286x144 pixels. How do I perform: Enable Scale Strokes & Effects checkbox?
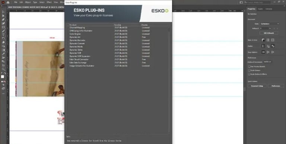point(249,74)
